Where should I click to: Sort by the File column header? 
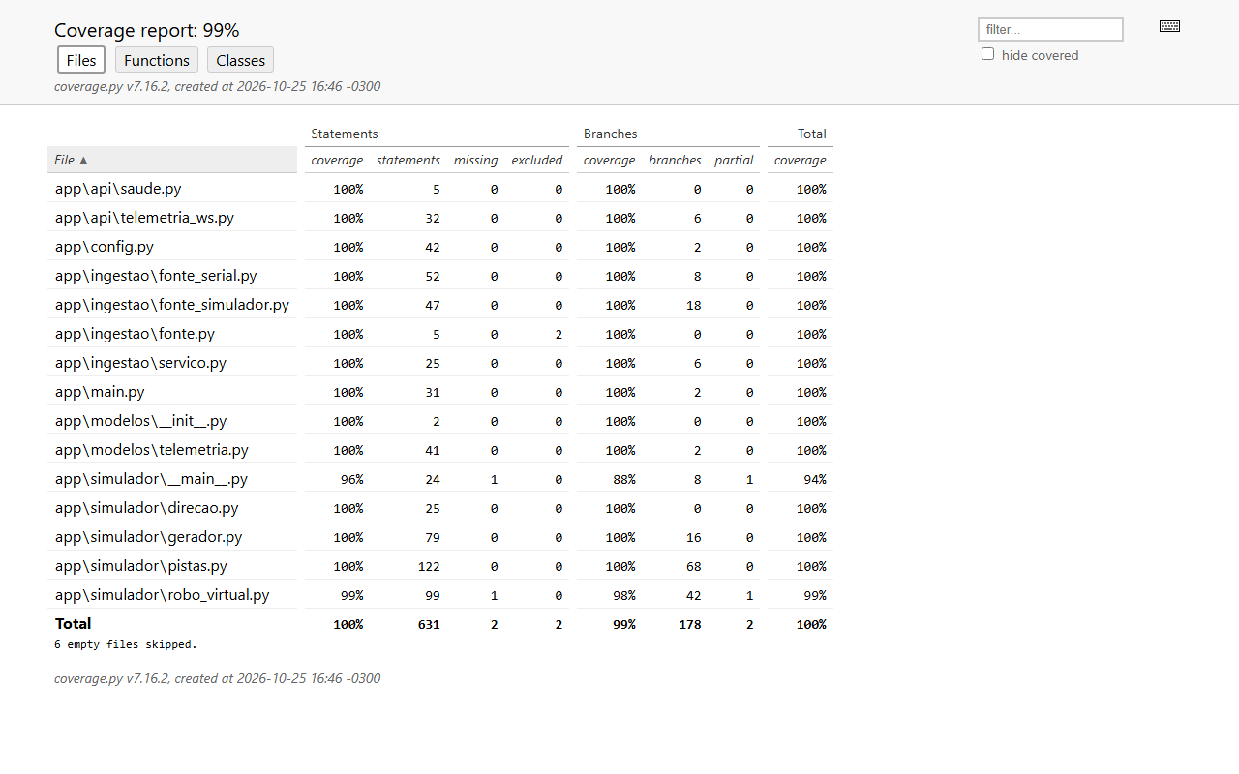[172, 160]
